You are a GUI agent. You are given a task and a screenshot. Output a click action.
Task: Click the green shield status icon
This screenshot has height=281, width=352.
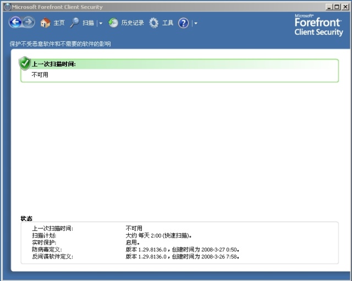pos(25,63)
